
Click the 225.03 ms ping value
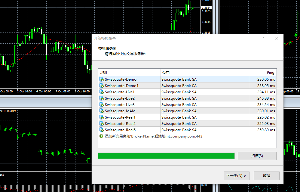click(266, 124)
